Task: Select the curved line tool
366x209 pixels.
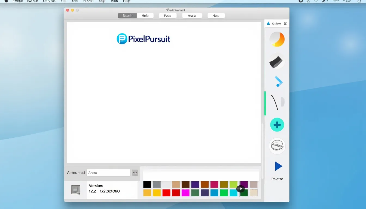Action: point(275,102)
